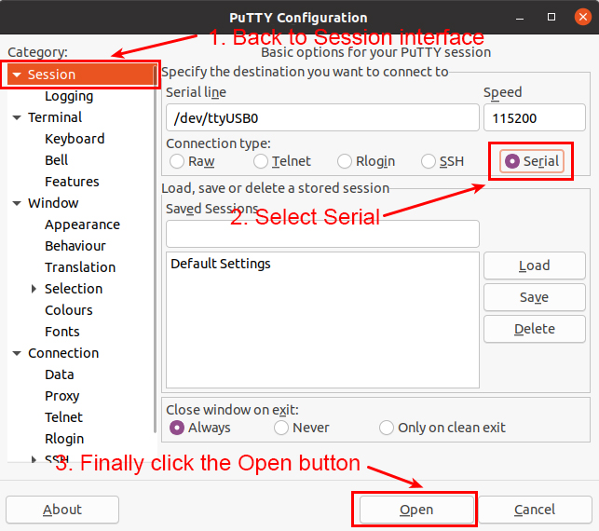The width and height of the screenshot is (599, 531).
Task: Minimize the PuTTY Configuration window
Action: 520,18
